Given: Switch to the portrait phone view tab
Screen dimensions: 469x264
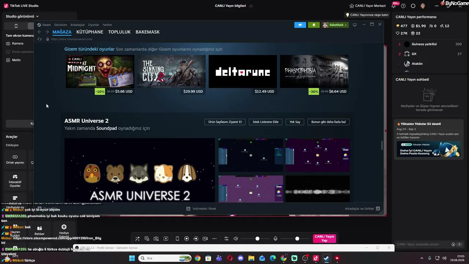Looking at the screenshot, I should [x=16, y=26].
